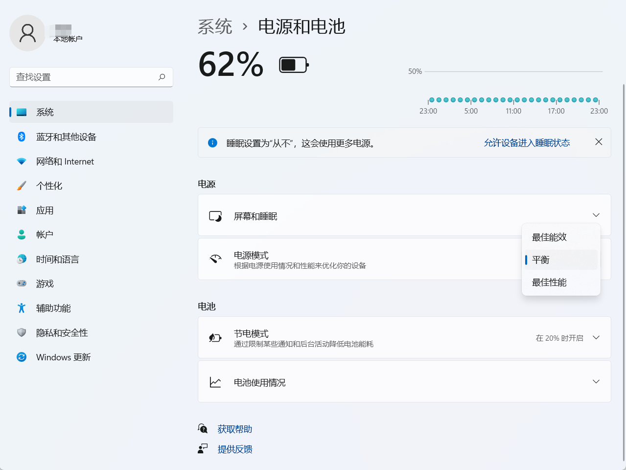
Task: Click the search magnifier icon
Action: pos(162,77)
